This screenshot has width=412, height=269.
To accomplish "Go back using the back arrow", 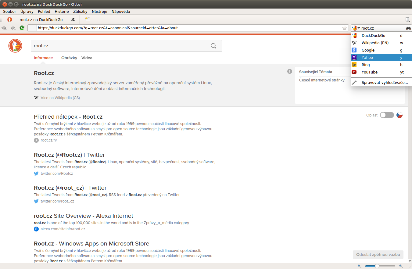I will (4, 28).
